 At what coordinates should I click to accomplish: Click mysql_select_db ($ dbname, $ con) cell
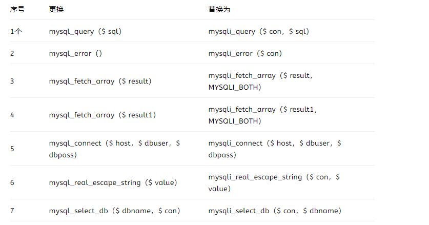(114, 211)
